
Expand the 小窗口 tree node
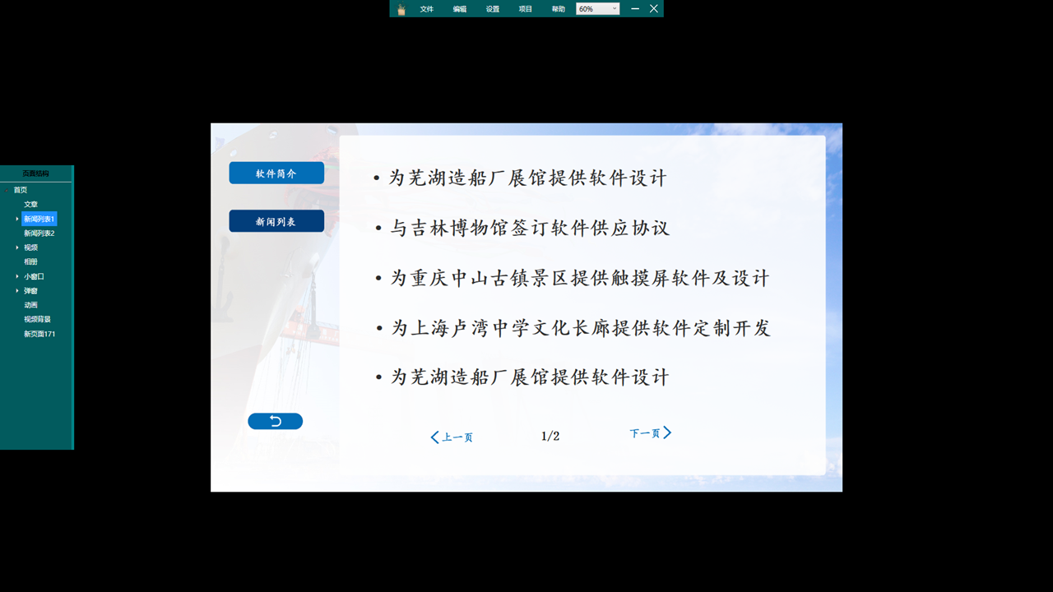tap(17, 275)
